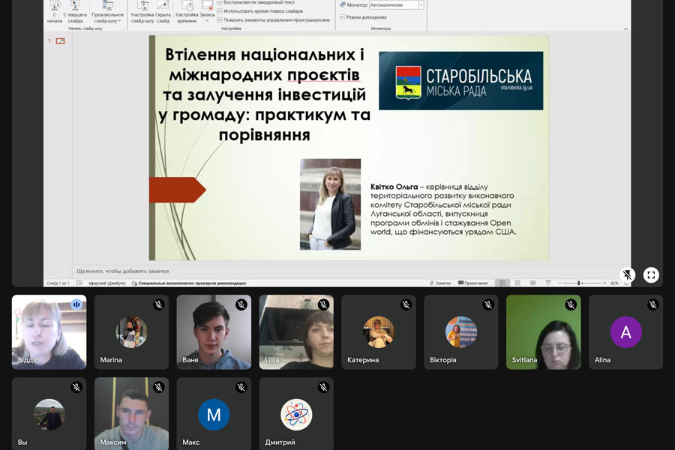675x450 pixels.
Task: Open Set Up Slide Show settings icon
Action: 142,11
